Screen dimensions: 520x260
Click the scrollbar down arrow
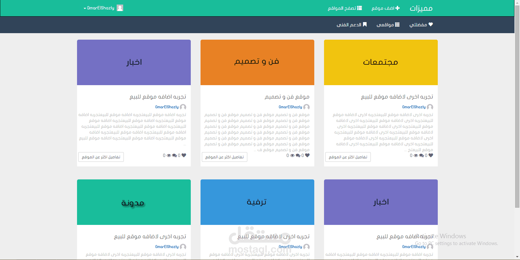[517, 257]
